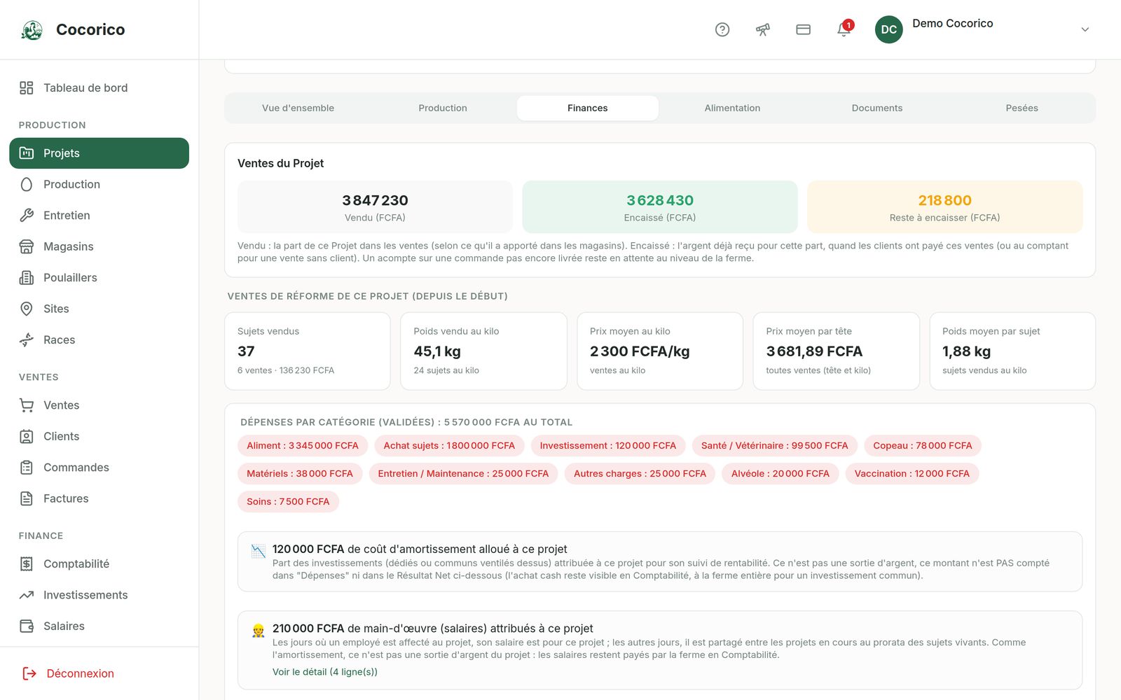Click the Prix moyen au kilo card
The image size is (1121, 700).
point(660,351)
